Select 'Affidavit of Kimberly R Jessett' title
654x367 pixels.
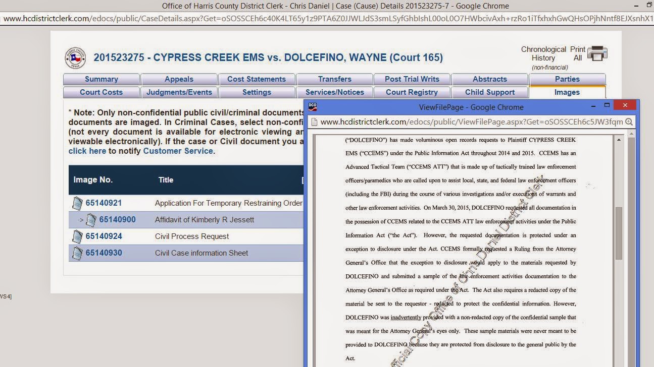pos(205,220)
